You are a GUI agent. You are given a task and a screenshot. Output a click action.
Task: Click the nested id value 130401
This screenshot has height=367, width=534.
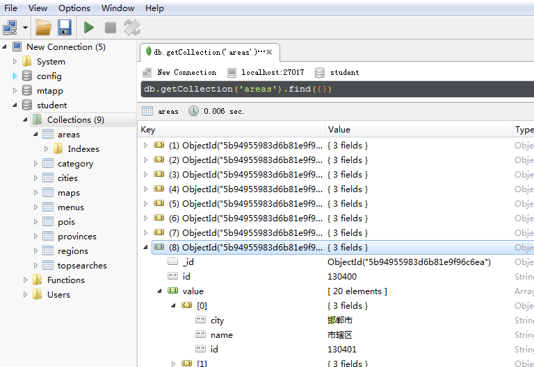pyautogui.click(x=342, y=350)
